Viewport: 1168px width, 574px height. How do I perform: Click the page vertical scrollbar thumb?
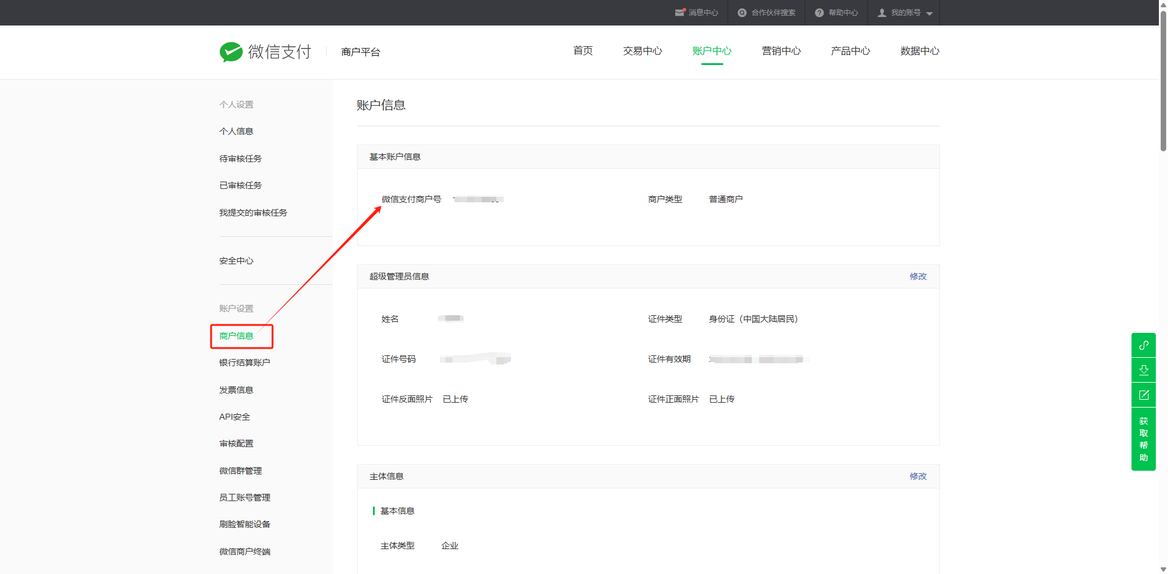click(1163, 79)
